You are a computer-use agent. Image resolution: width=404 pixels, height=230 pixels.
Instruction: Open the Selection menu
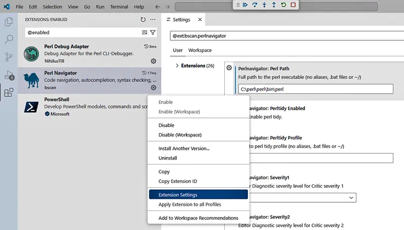(x=53, y=7)
